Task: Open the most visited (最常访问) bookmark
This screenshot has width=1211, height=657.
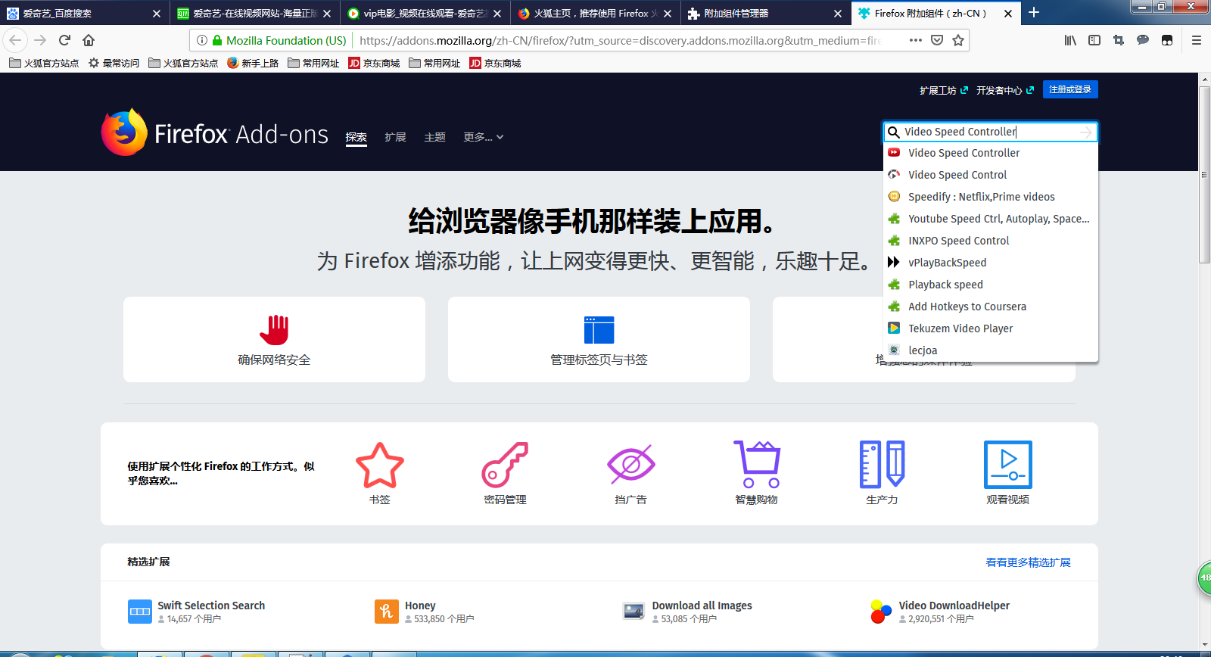Action: pyautogui.click(x=114, y=64)
